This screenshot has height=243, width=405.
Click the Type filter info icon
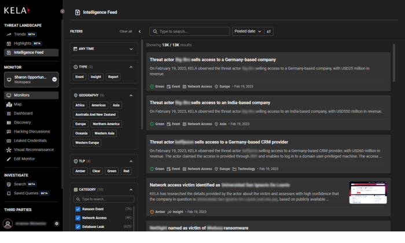(x=75, y=67)
